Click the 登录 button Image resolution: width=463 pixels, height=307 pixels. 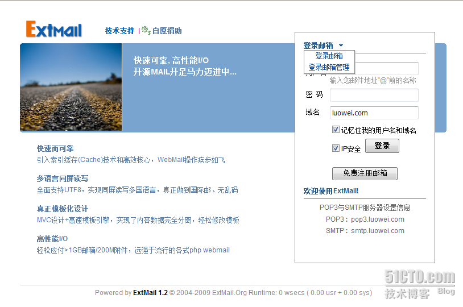[x=382, y=146]
